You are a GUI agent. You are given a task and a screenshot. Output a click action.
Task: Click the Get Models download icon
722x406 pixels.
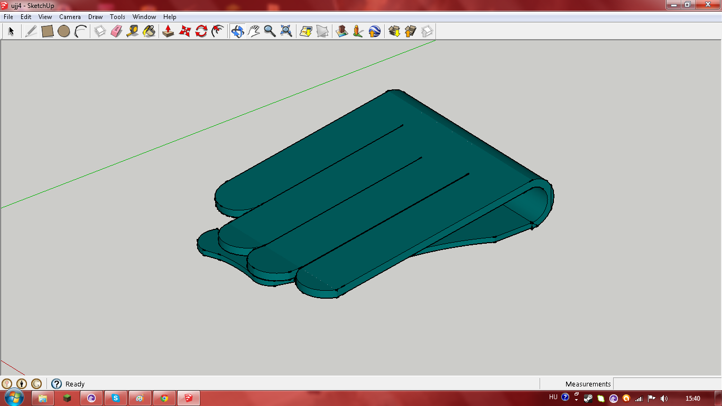click(x=306, y=31)
